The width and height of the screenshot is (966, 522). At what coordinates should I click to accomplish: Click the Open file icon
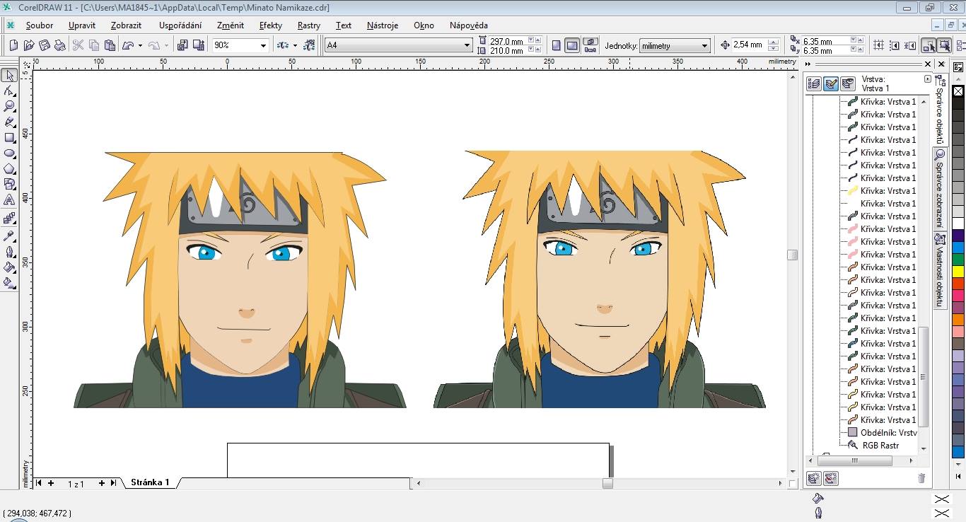coord(29,45)
